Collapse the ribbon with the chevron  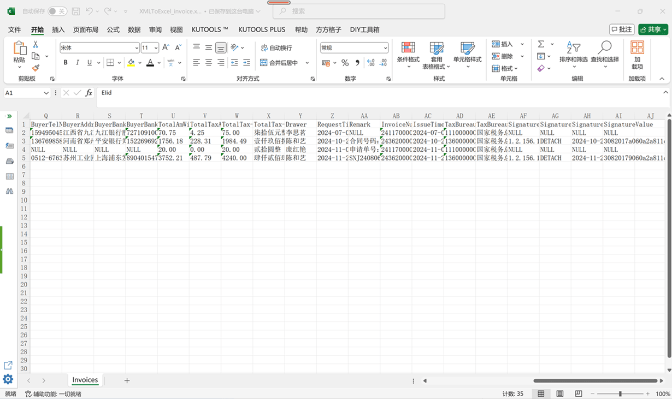pos(662,79)
